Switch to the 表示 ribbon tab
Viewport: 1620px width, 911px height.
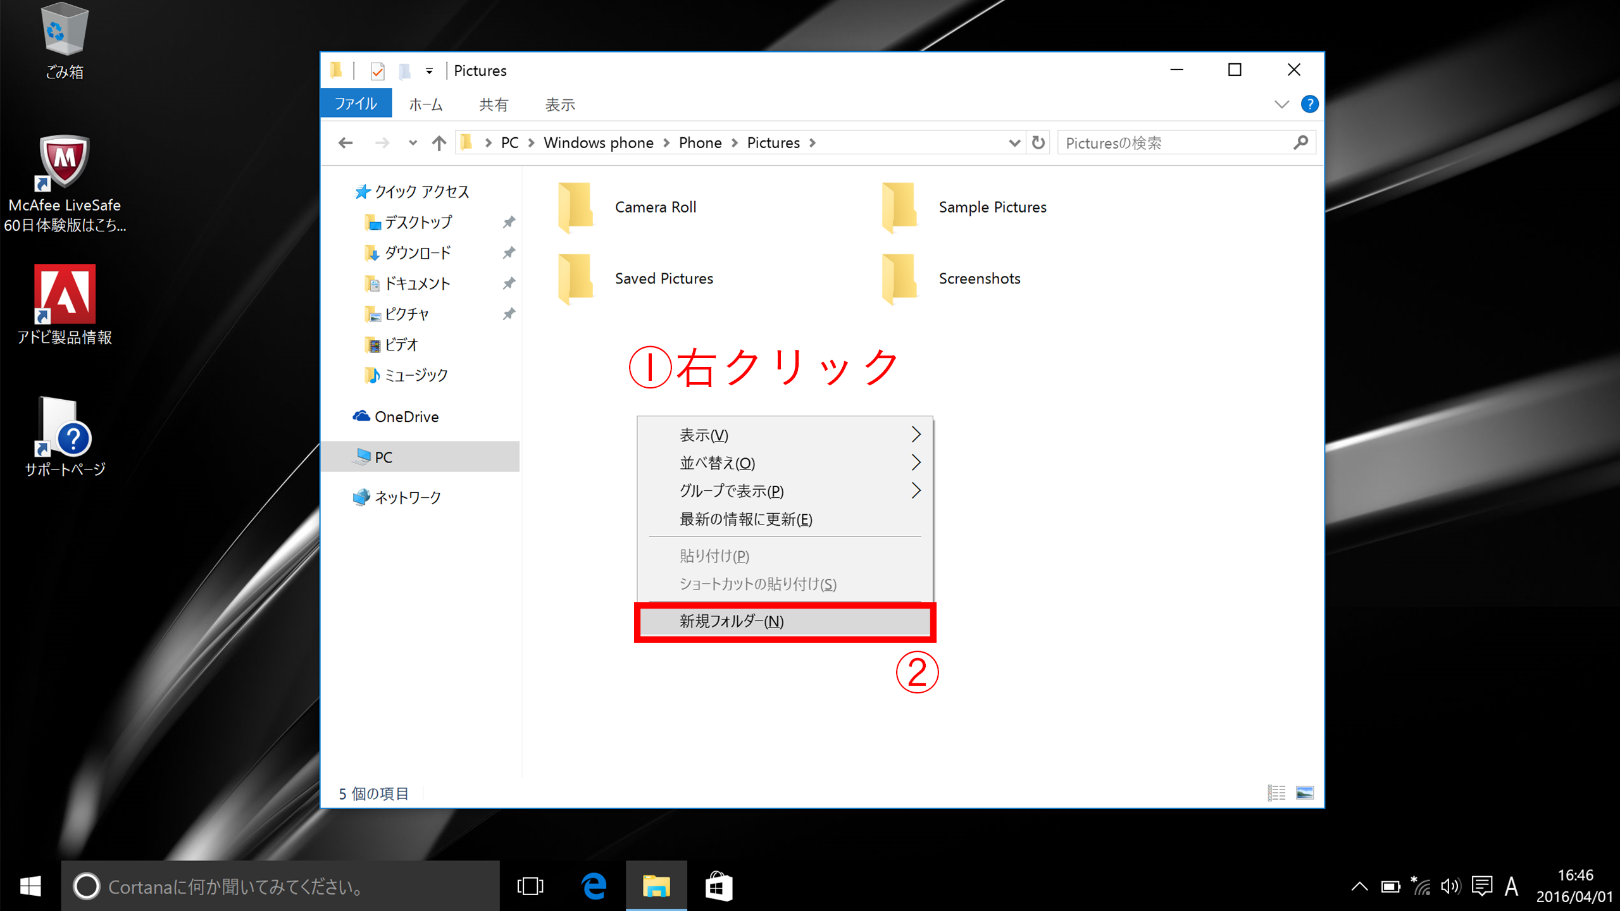point(560,104)
